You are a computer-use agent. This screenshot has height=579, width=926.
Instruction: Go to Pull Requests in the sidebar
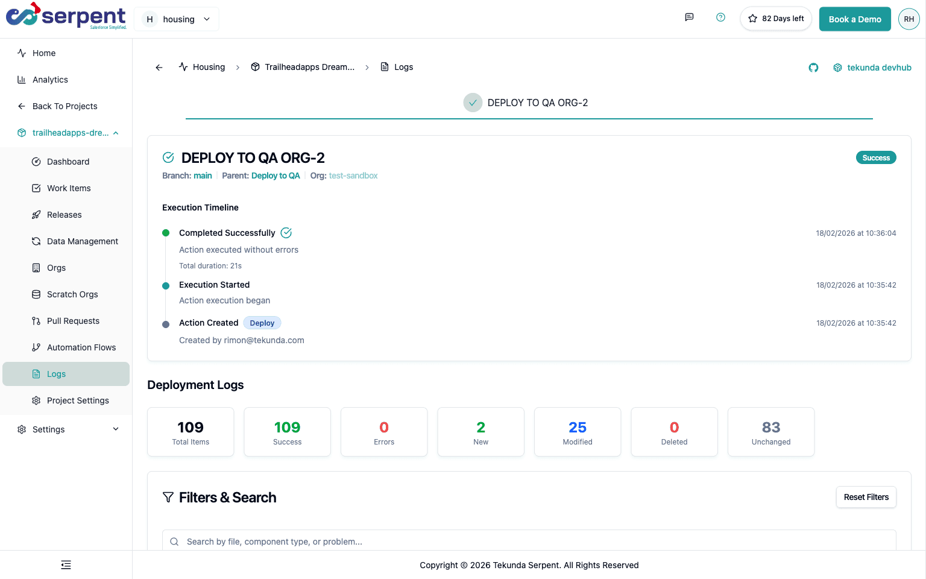73,321
